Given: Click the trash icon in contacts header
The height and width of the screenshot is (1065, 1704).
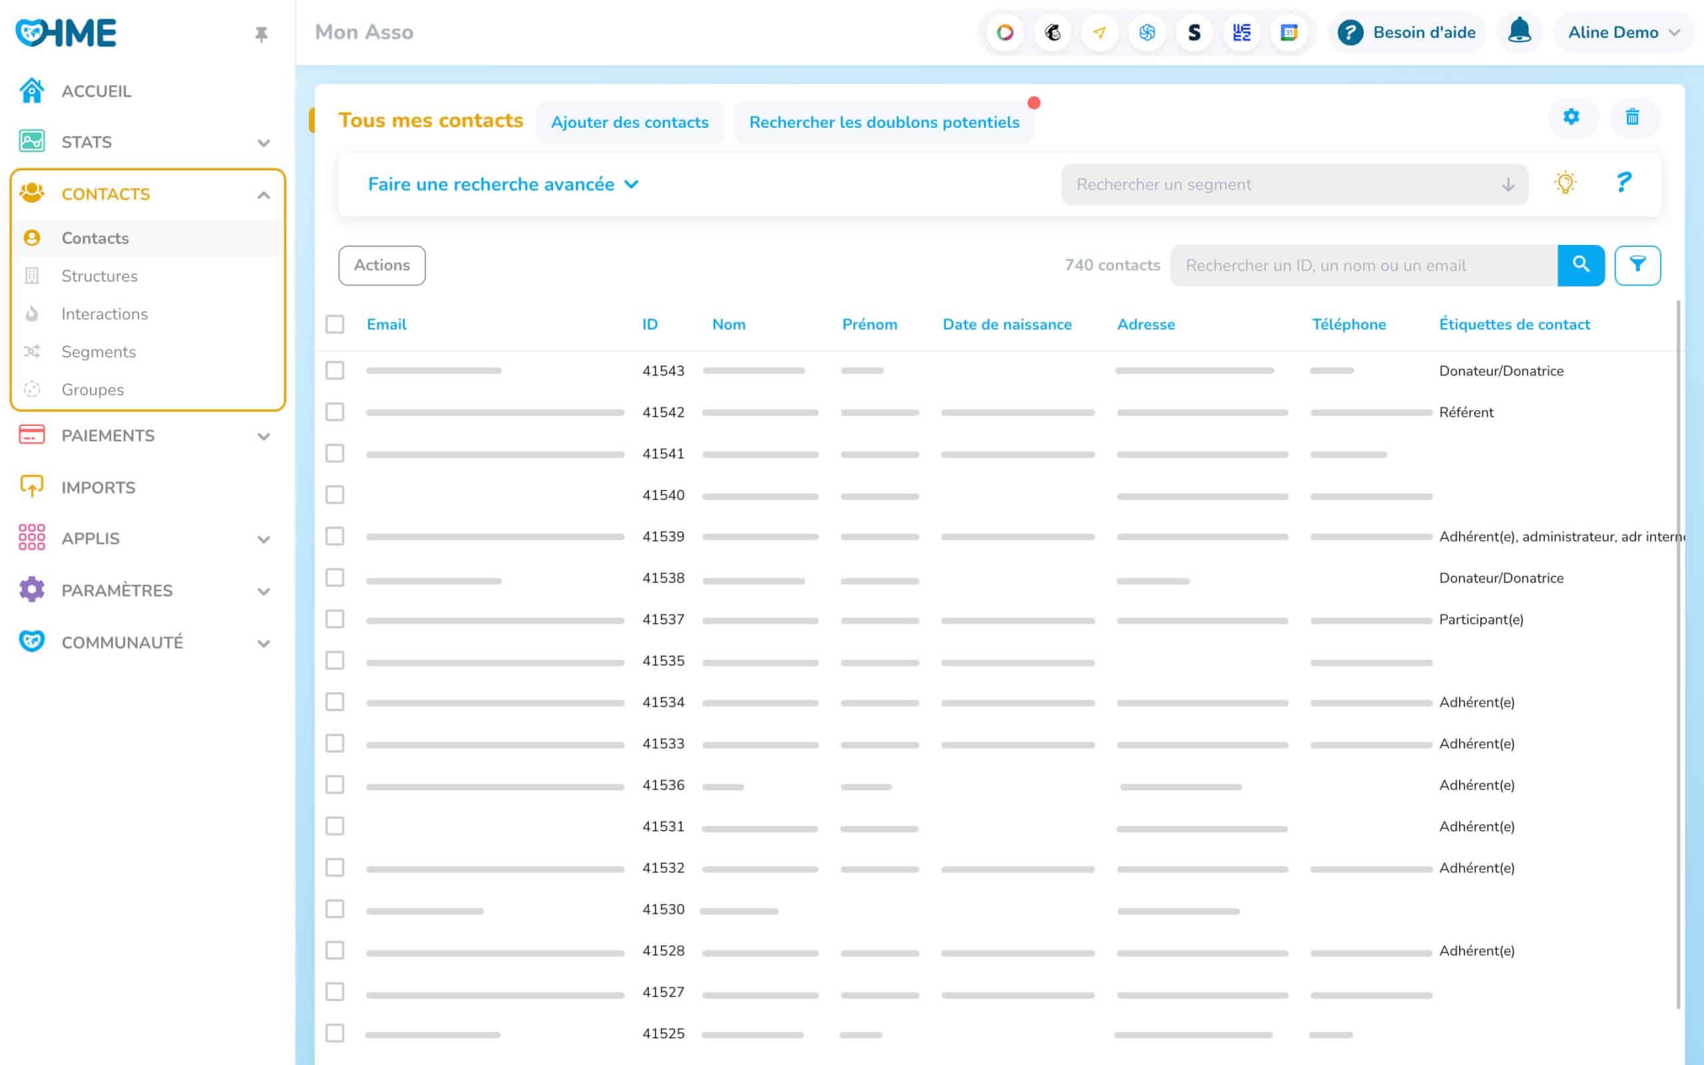Looking at the screenshot, I should (1632, 117).
